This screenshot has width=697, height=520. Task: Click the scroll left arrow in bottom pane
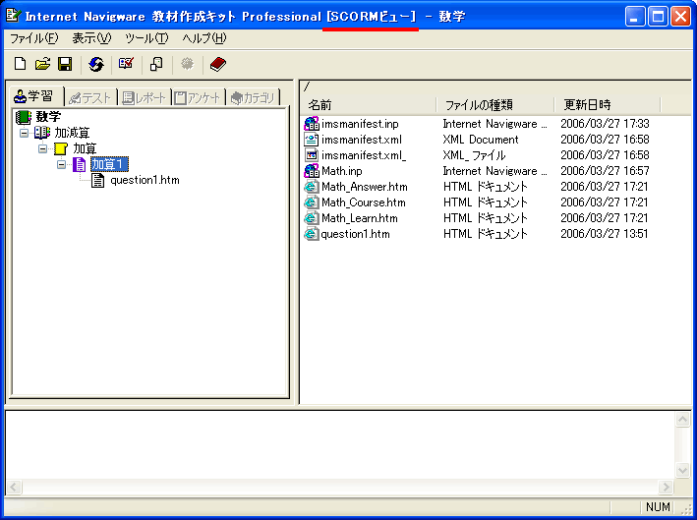click(14, 487)
